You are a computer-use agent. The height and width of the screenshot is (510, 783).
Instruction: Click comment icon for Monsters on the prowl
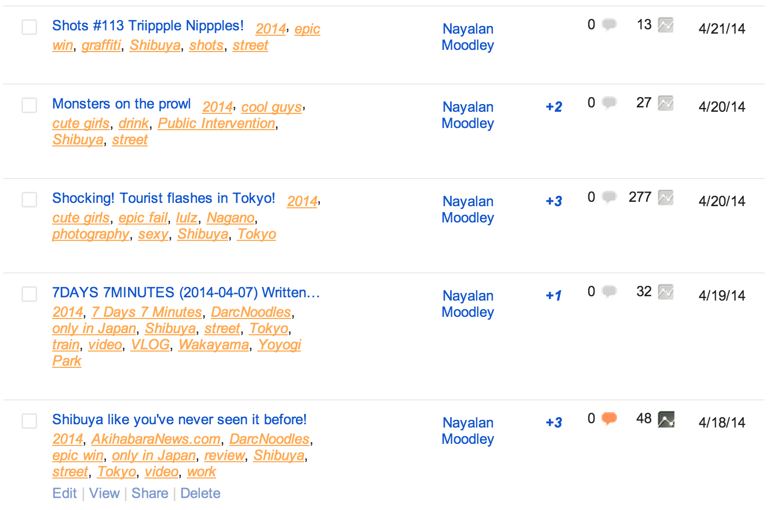(609, 103)
